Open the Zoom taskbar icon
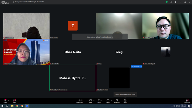Screen dimensions: 192x108 (x=27, y=106)
